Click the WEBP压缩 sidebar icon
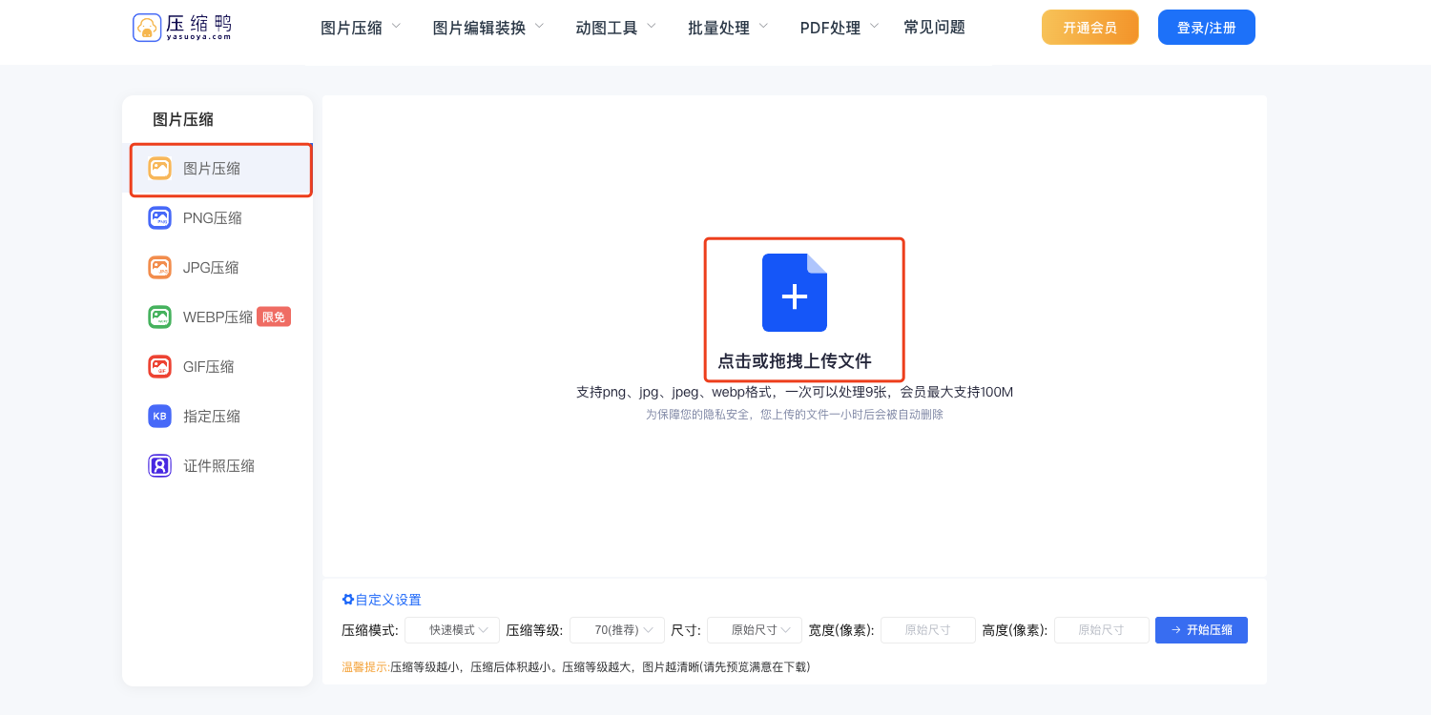This screenshot has height=715, width=1431. (x=159, y=317)
